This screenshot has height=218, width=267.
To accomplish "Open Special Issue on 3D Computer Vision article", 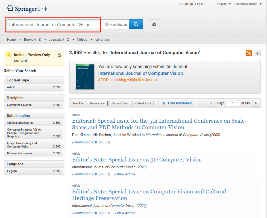I will pos(137,160).
